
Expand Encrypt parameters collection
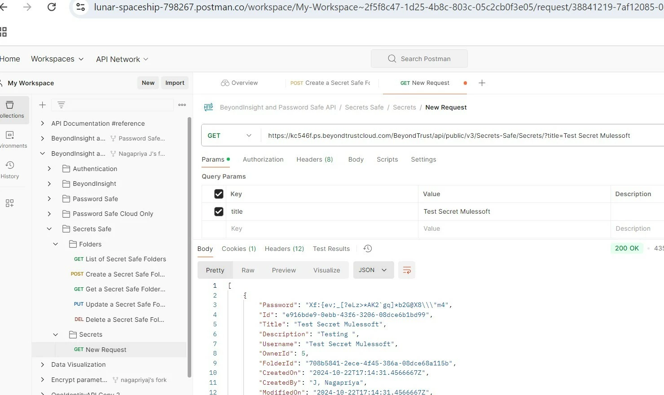[x=42, y=380]
